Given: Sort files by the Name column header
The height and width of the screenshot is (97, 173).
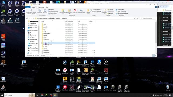Looking at the screenshot, I should (43, 22).
